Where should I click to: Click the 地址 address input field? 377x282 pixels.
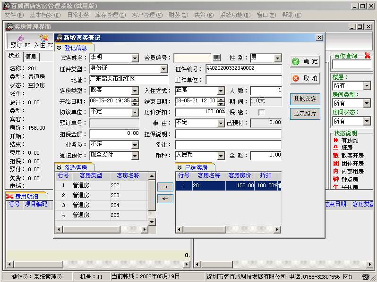(x=129, y=80)
